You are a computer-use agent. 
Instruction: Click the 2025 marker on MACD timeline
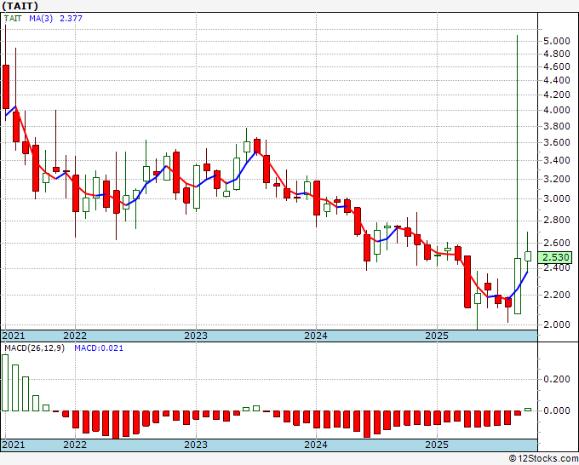[x=437, y=445]
